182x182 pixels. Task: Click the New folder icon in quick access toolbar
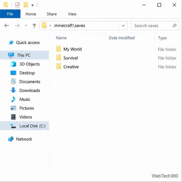(26, 5)
